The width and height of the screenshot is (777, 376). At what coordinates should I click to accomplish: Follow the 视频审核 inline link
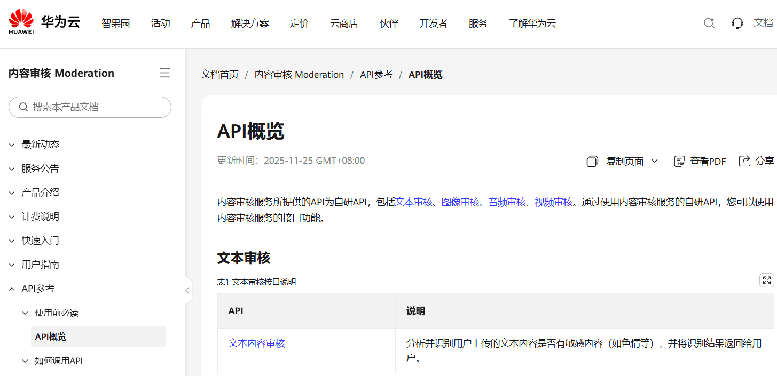554,202
